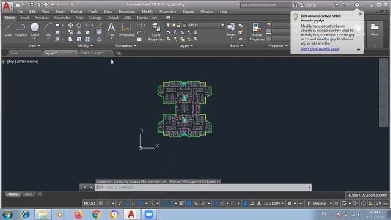Select the Erase tool

(99, 25)
